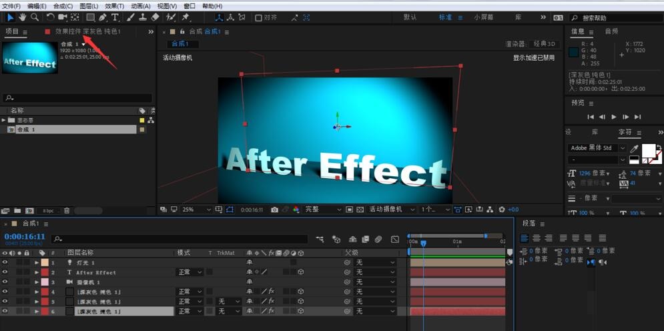Delete selected project item with trash icon
664x331 pixels.
coord(67,210)
